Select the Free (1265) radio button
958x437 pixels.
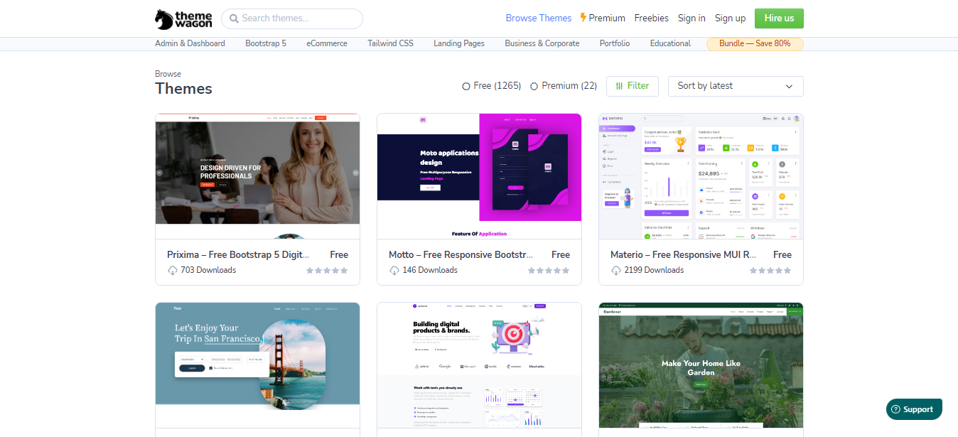pyautogui.click(x=466, y=86)
